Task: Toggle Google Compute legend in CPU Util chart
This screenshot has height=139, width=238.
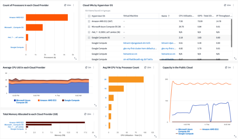Action: (x=71, y=100)
